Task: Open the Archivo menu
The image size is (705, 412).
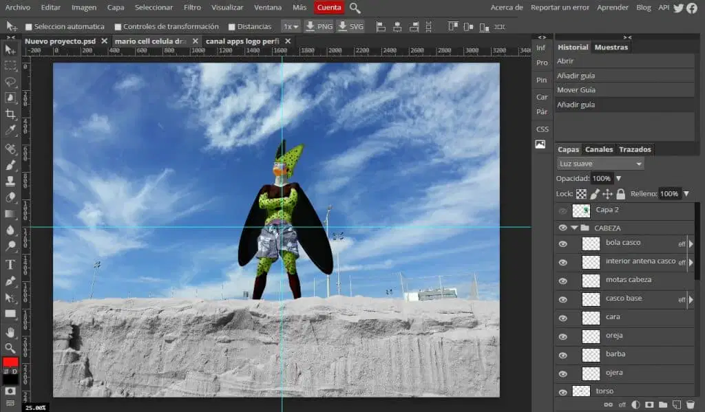Action: click(x=18, y=8)
